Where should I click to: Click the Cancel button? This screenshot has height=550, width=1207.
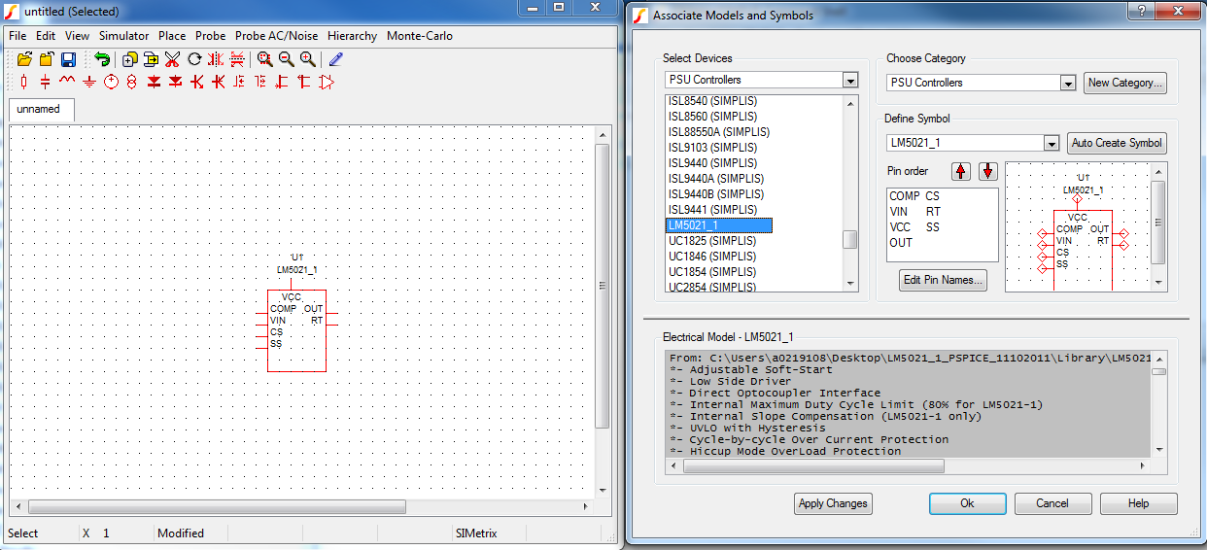click(1052, 503)
